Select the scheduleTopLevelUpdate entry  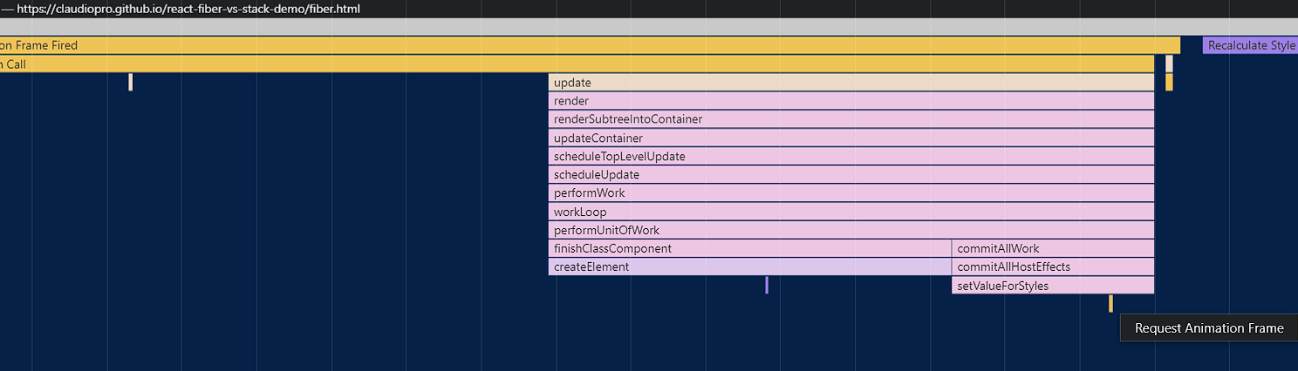(851, 157)
